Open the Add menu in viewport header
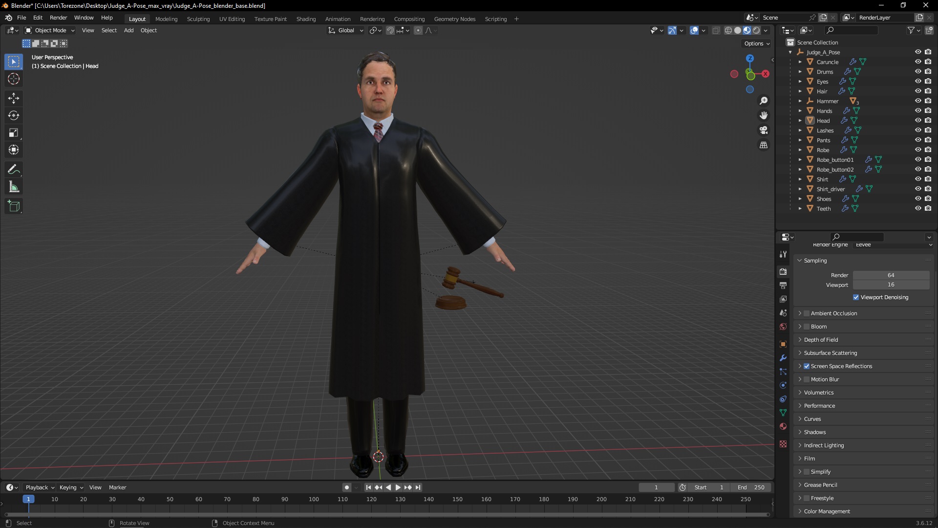The height and width of the screenshot is (528, 938). pyautogui.click(x=128, y=30)
